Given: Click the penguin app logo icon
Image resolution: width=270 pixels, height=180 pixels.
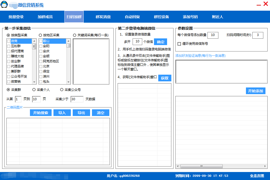Looking at the screenshot, I should [x=4, y=5].
